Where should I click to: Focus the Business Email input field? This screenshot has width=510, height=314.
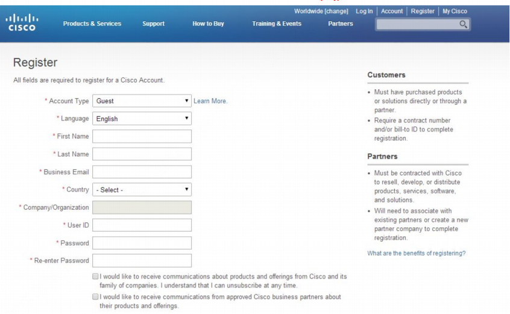point(142,172)
